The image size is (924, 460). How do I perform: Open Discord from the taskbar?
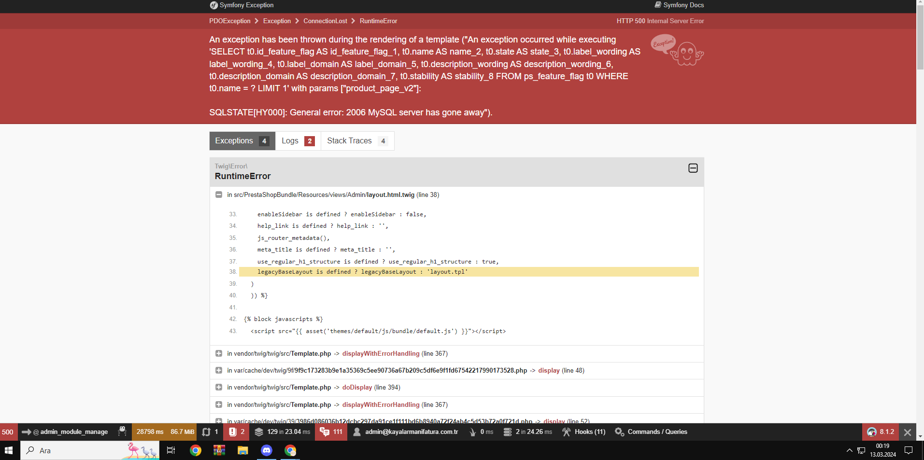[x=267, y=450]
